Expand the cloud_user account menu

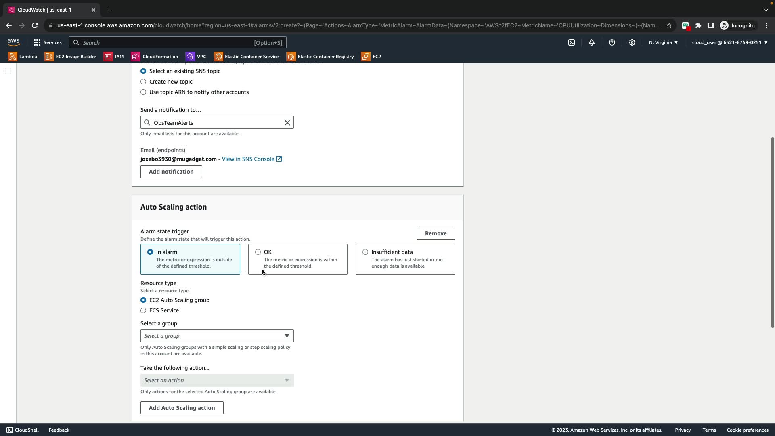pos(729,42)
